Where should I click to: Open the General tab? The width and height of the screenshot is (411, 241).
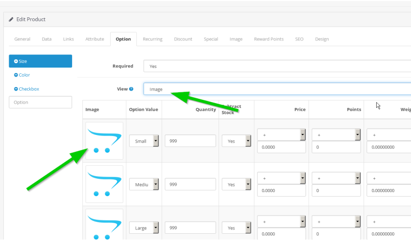pos(22,39)
